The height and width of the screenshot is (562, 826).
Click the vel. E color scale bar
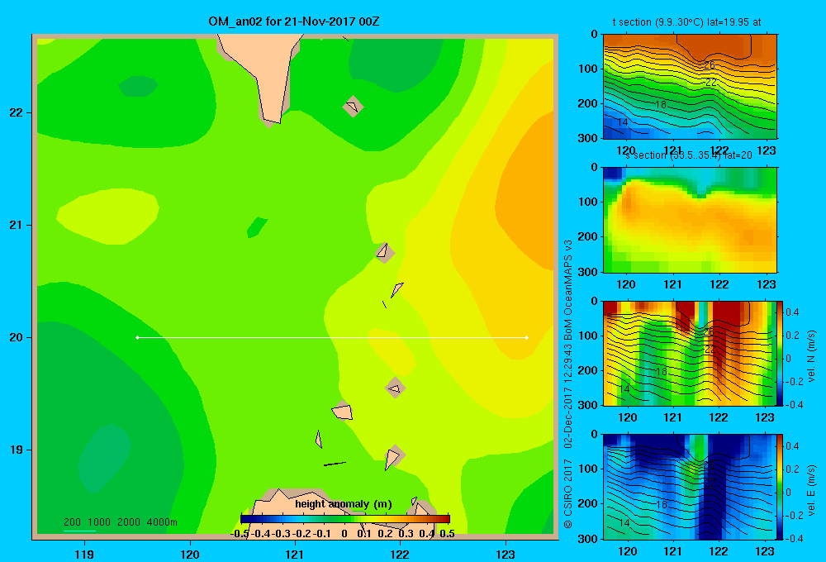[780, 487]
